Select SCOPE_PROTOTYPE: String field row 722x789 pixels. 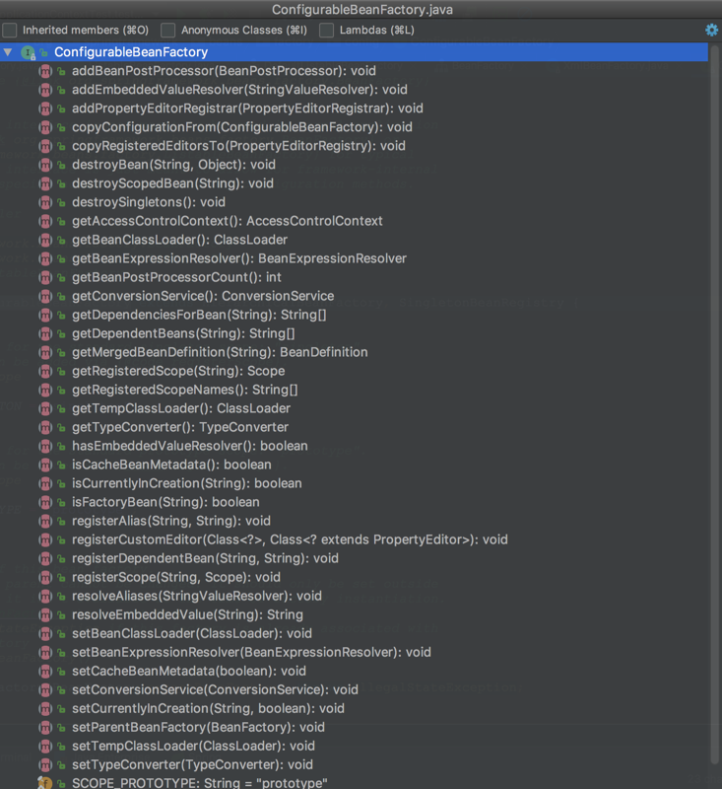[x=354, y=783]
